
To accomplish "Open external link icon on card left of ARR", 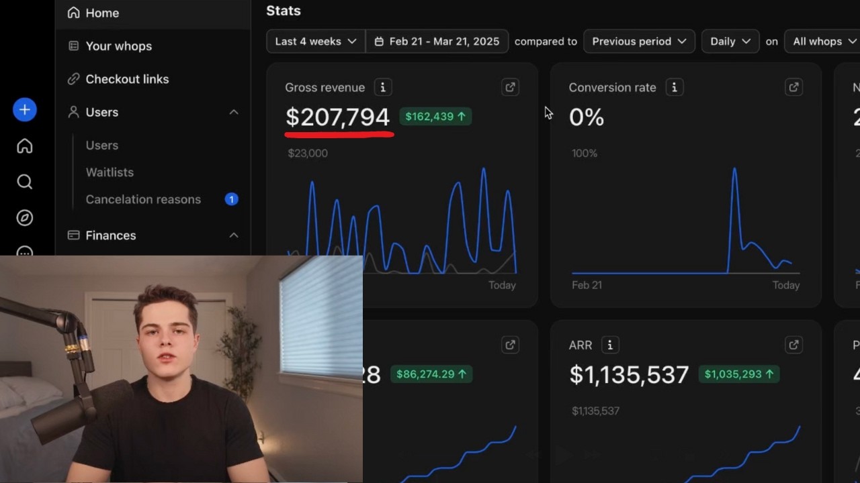I will click(510, 345).
